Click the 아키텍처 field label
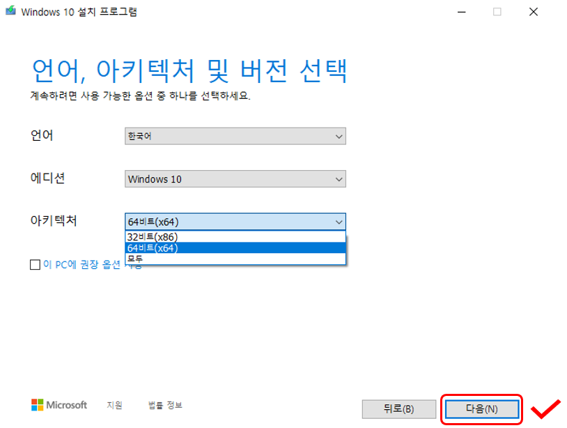Image resolution: width=567 pixels, height=428 pixels. 54,220
